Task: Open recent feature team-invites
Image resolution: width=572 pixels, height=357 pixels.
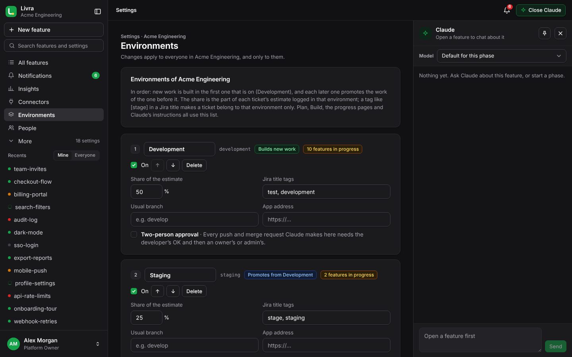Action: [54, 169]
